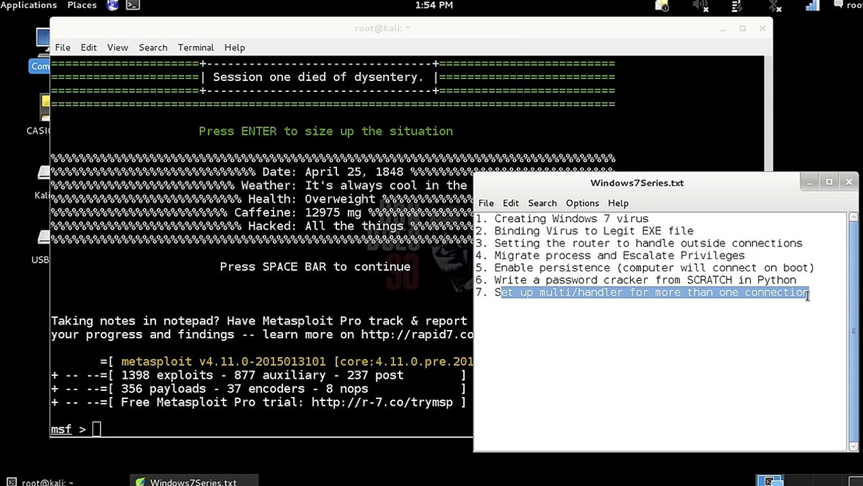Viewport: 863px width, 486px height.
Task: Open the Places menu in top panel
Action: 82,5
